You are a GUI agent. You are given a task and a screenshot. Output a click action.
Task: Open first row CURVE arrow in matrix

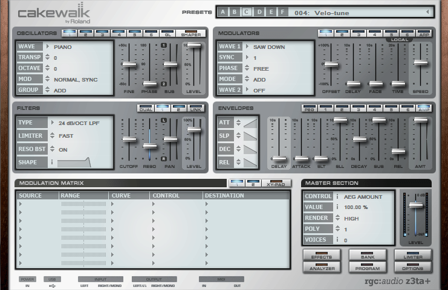(112, 204)
